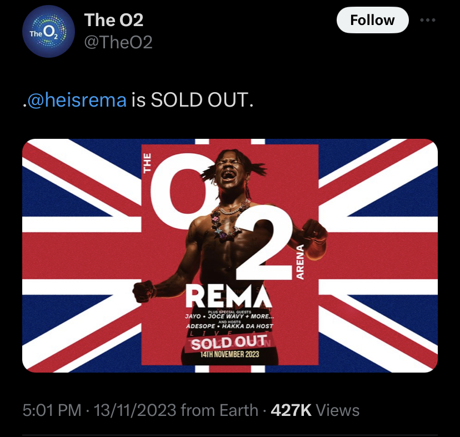Click the 5:01 PM timestamp

click(x=52, y=410)
